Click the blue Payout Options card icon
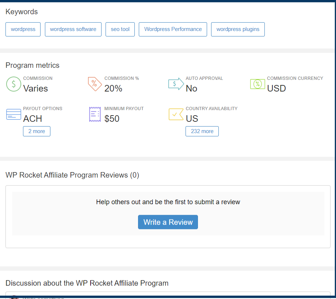This screenshot has height=299, width=336. 14,114
